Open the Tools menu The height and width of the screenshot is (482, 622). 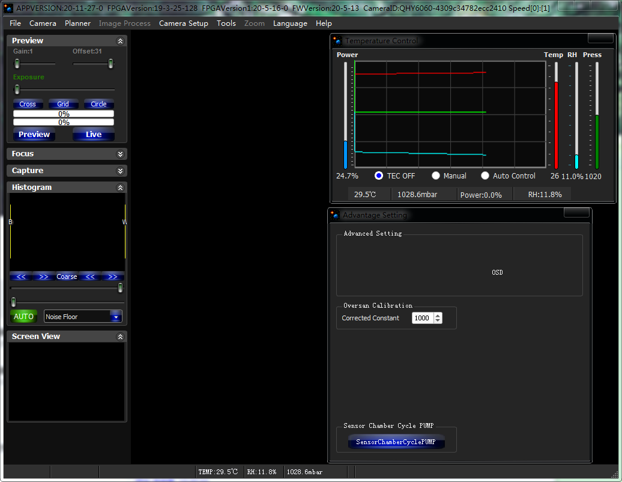coord(226,23)
